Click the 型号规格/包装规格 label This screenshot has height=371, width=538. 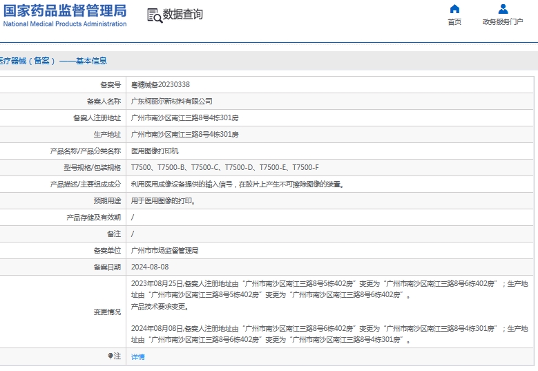click(x=93, y=167)
